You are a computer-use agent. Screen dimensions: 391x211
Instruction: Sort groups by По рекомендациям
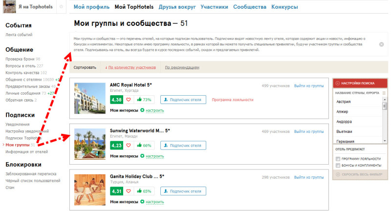pyautogui.click(x=182, y=67)
